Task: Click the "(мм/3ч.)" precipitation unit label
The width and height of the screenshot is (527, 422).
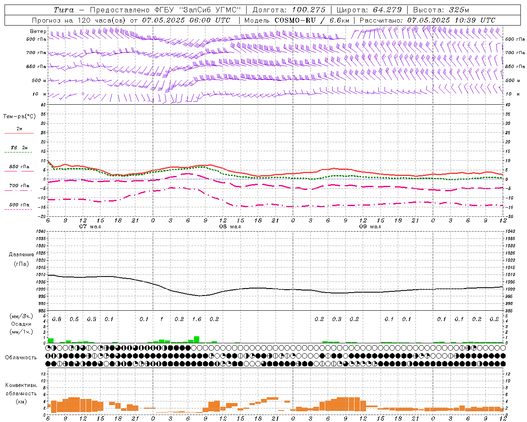Action: pyautogui.click(x=21, y=316)
